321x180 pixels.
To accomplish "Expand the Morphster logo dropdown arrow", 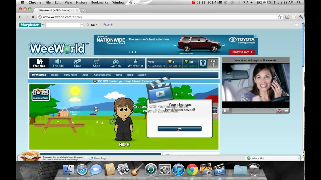I will [43, 25].
